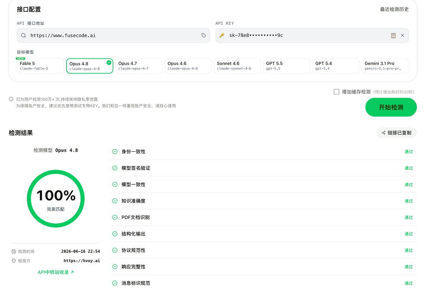Screen dimensions: 428x296
Task: Click the 检测模型 Opus 4.8 label
Action: tap(56, 150)
